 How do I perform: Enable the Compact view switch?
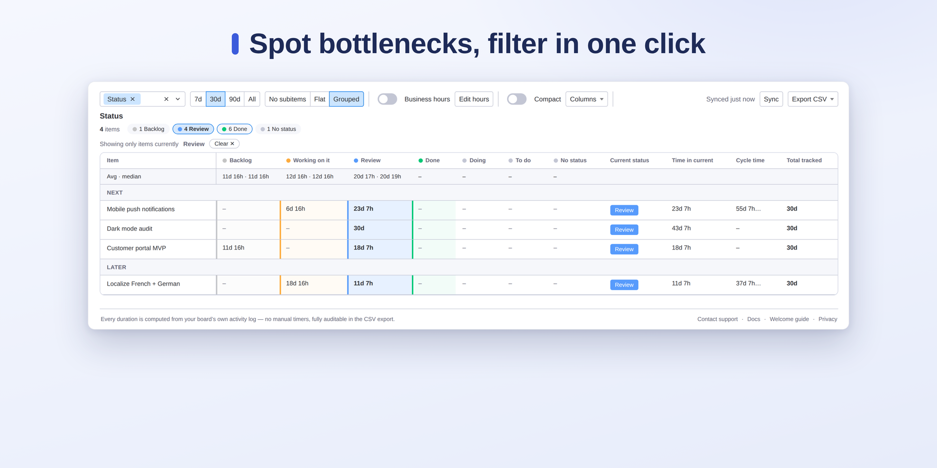pos(517,99)
